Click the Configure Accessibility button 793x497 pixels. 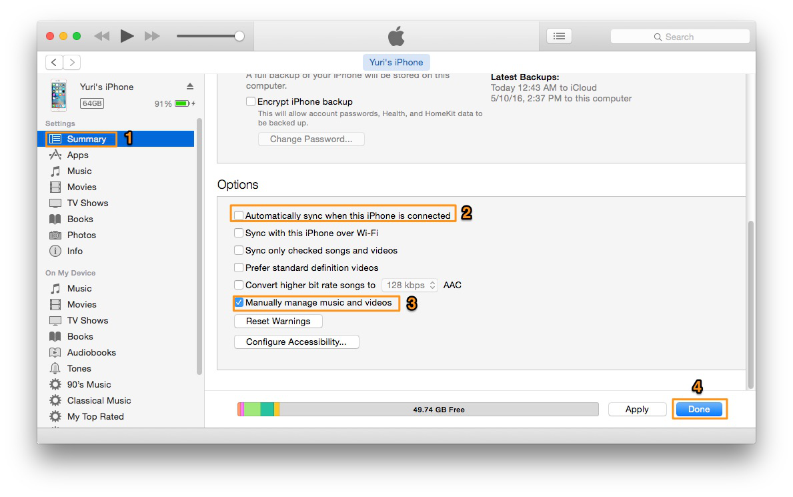tap(296, 342)
